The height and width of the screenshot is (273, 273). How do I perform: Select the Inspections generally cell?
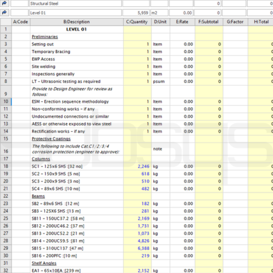tap(76, 74)
